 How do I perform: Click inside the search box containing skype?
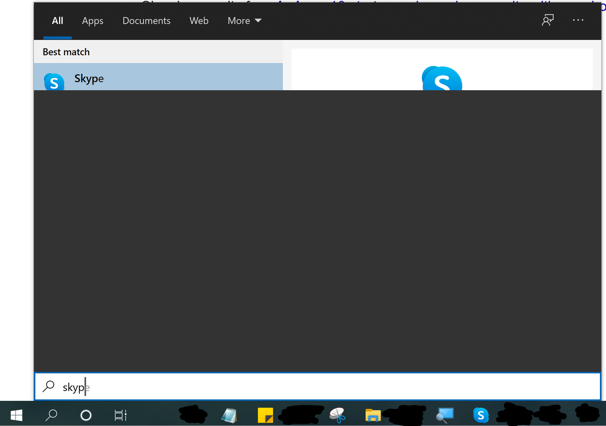click(318, 387)
